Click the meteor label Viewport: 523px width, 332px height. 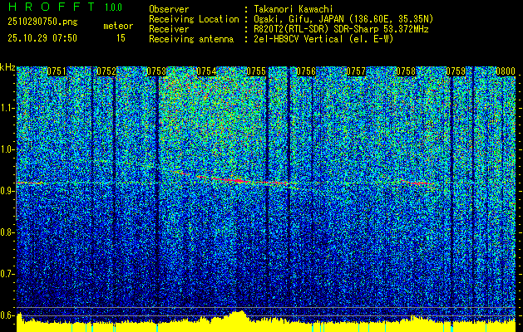(117, 26)
